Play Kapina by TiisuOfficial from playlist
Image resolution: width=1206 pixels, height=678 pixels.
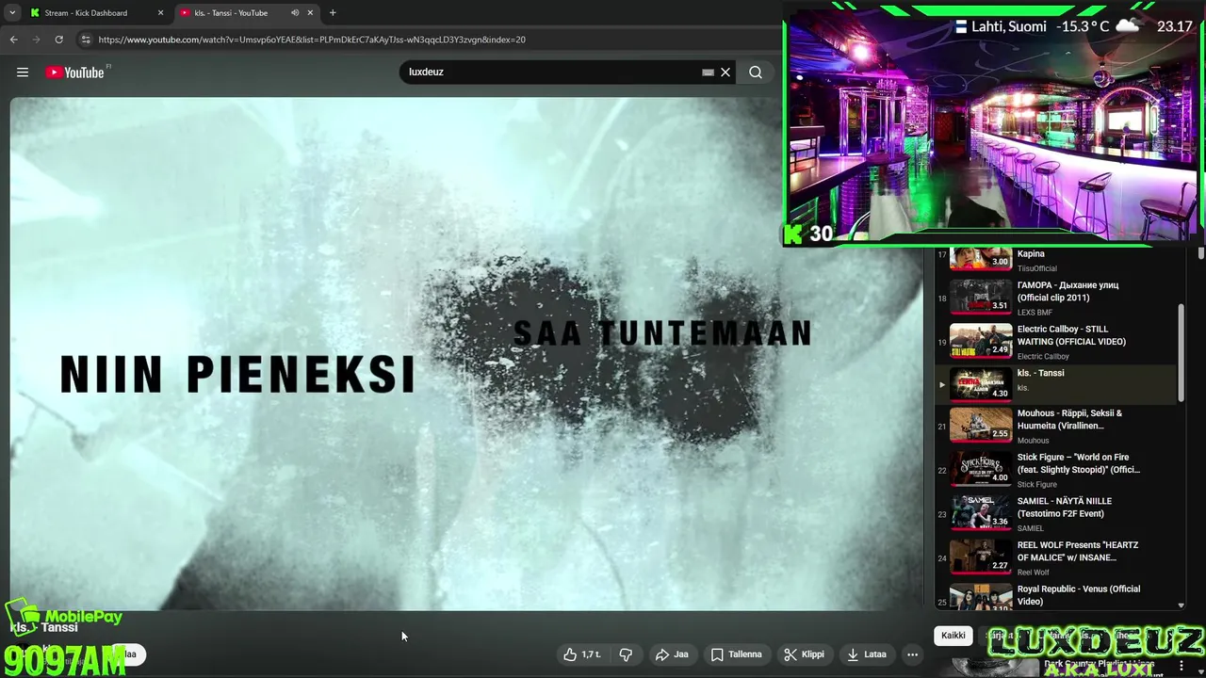tap(1055, 258)
